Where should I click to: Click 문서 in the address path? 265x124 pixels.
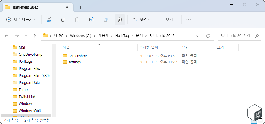click(x=139, y=36)
